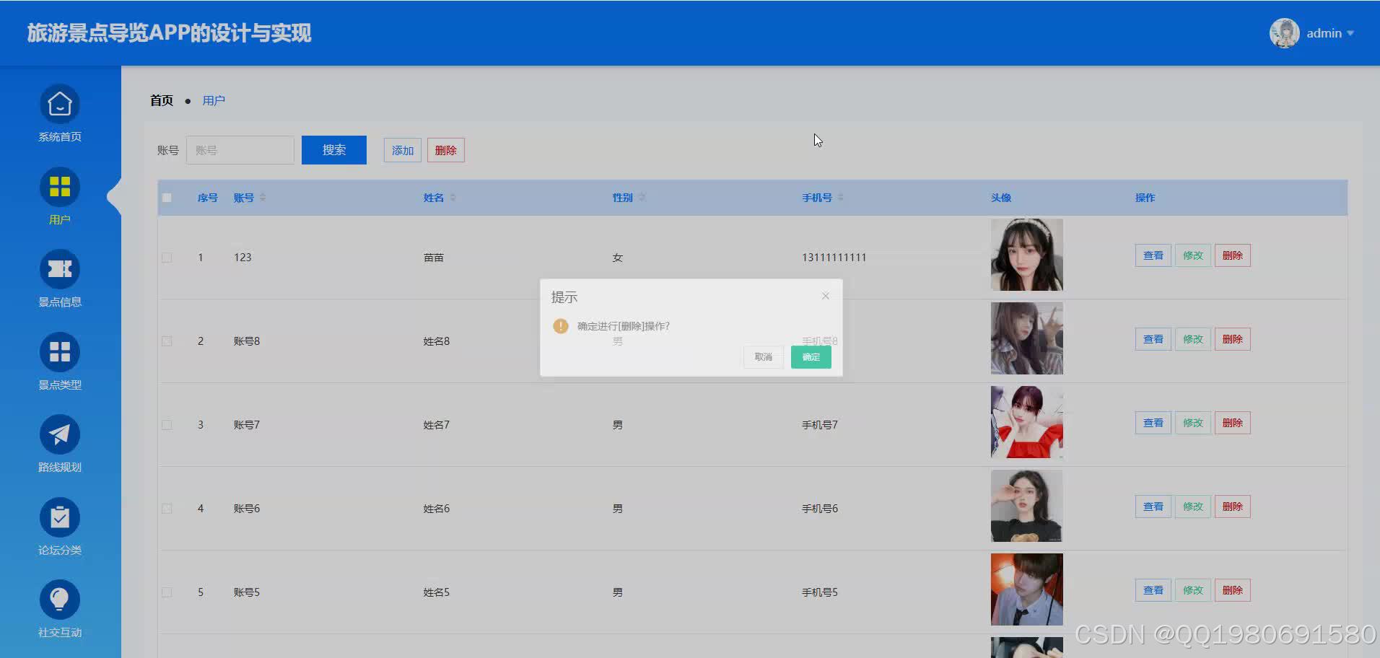Click the top toolbar 删除 button
Screen dimensions: 1380x658
tap(446, 150)
